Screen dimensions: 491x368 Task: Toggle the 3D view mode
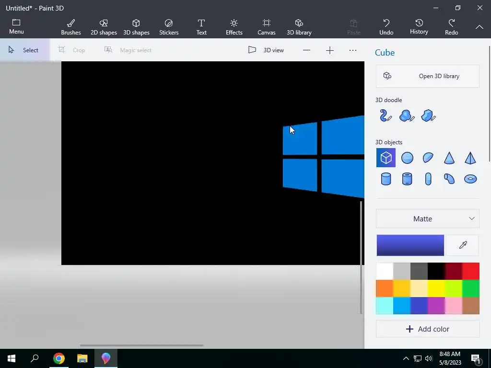pos(266,50)
